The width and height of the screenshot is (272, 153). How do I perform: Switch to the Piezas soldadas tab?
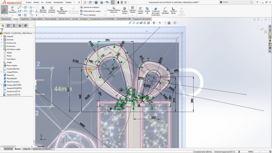click(x=51, y=19)
